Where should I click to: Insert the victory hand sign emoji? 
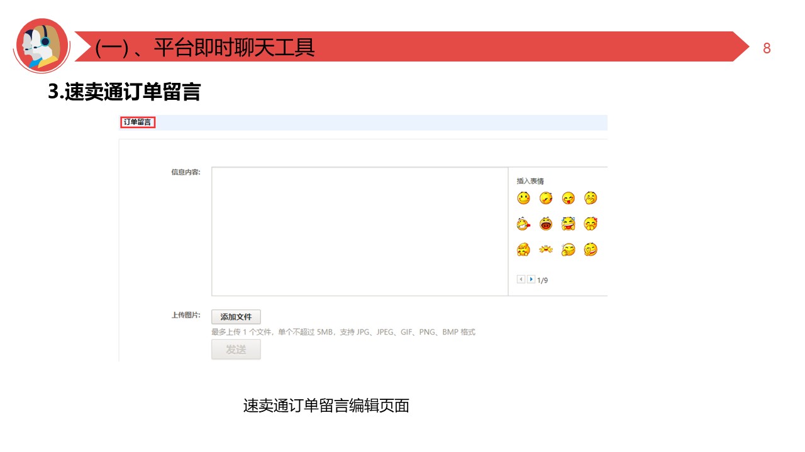(591, 250)
